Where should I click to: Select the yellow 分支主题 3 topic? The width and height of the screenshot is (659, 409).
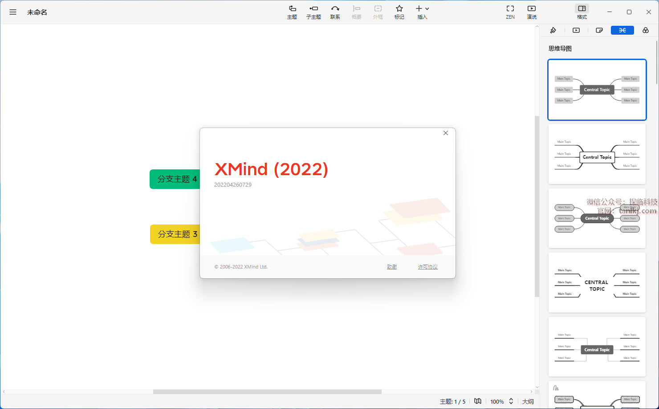pyautogui.click(x=175, y=234)
